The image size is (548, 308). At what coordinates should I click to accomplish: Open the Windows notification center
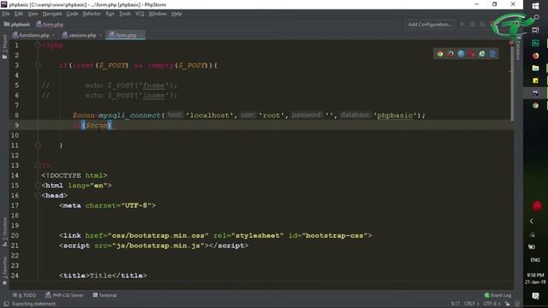tap(535, 296)
